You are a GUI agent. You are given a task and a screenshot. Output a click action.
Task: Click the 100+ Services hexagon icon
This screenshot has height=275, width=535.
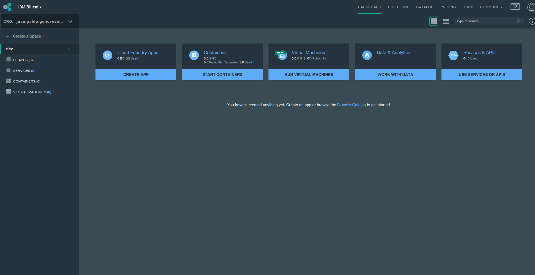click(x=454, y=55)
